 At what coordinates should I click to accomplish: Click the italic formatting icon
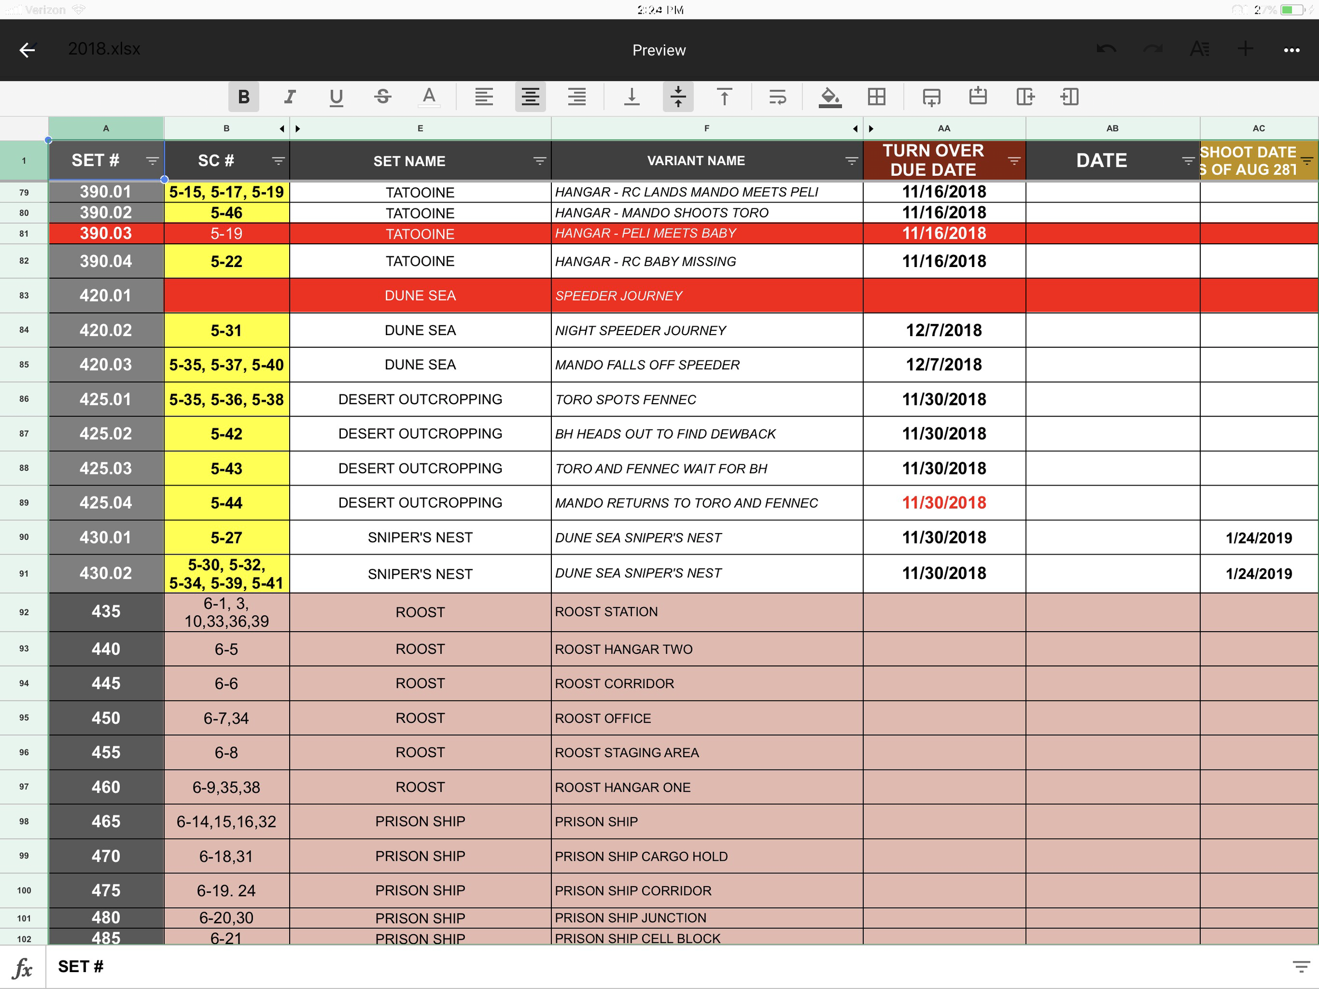(x=290, y=97)
